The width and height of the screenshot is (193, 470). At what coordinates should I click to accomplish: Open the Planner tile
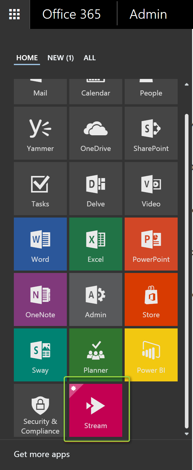[96, 355]
